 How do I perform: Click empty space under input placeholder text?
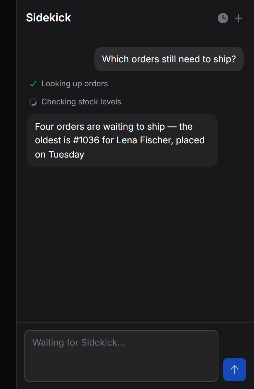121,365
